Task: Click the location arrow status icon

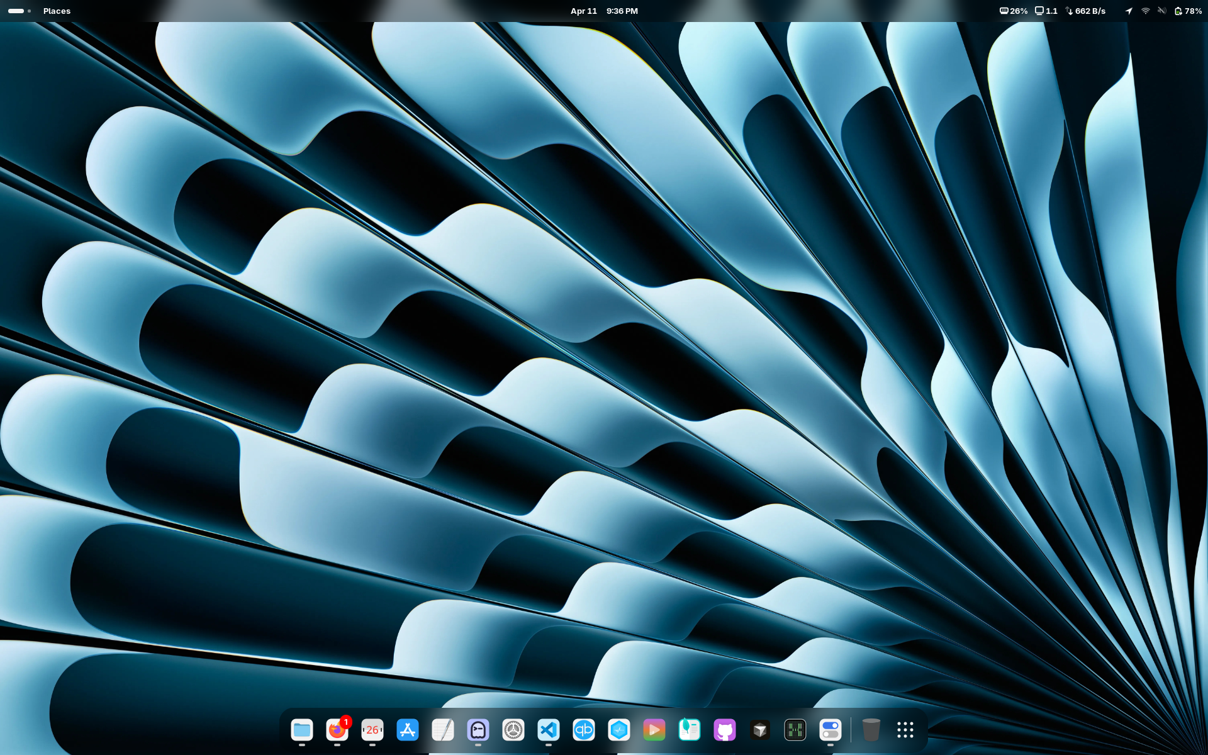Action: click(1129, 11)
